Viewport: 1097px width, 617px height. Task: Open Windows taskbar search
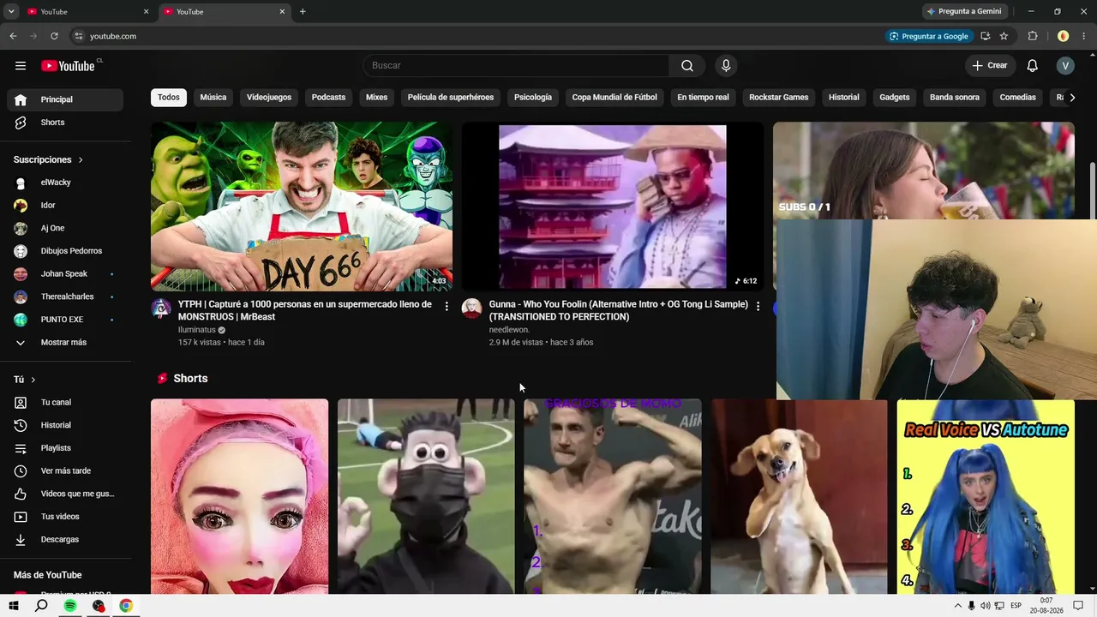[41, 606]
